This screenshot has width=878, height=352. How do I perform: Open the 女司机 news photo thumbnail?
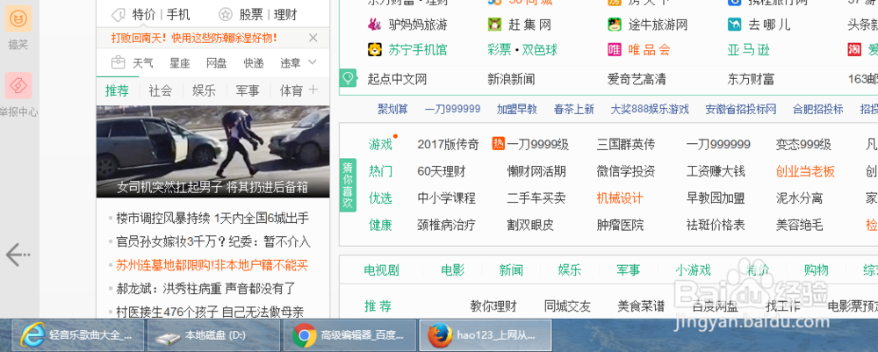pyautogui.click(x=212, y=152)
